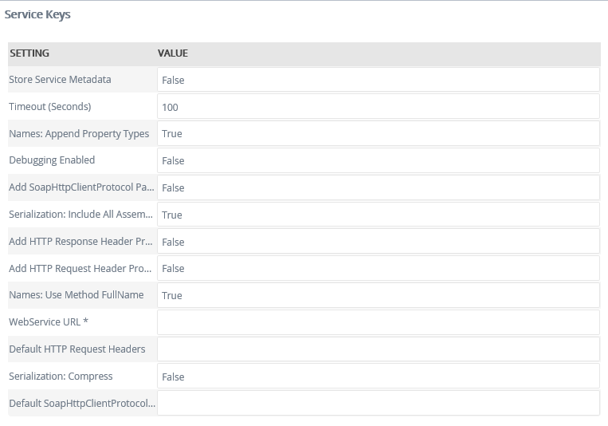Image resolution: width=608 pixels, height=426 pixels.
Task: Focus the Add SoapHttpClientProtocol value field
Action: pos(378,187)
